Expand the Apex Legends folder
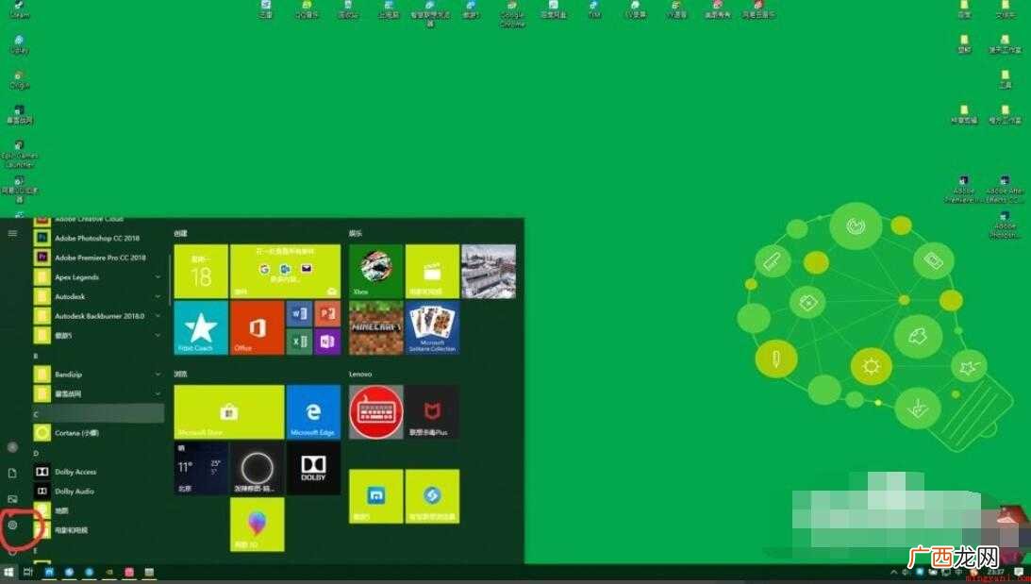Image resolution: width=1031 pixels, height=584 pixels. [x=99, y=276]
